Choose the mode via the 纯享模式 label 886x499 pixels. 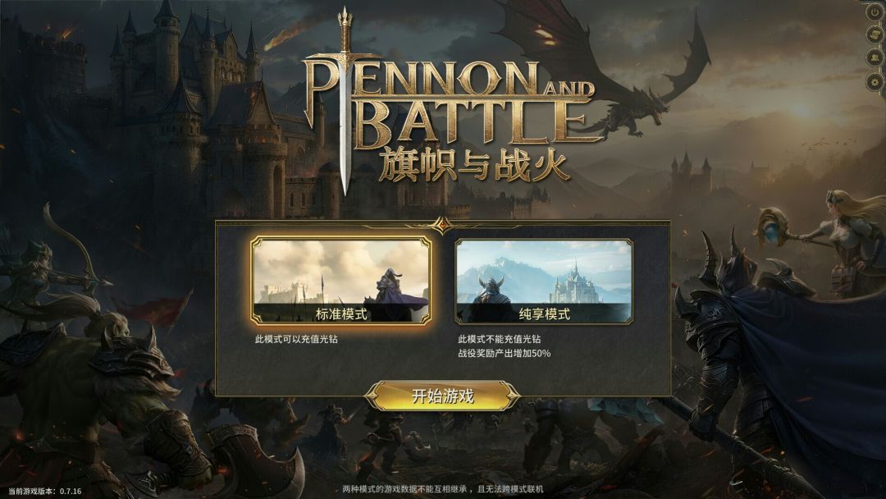pos(544,314)
